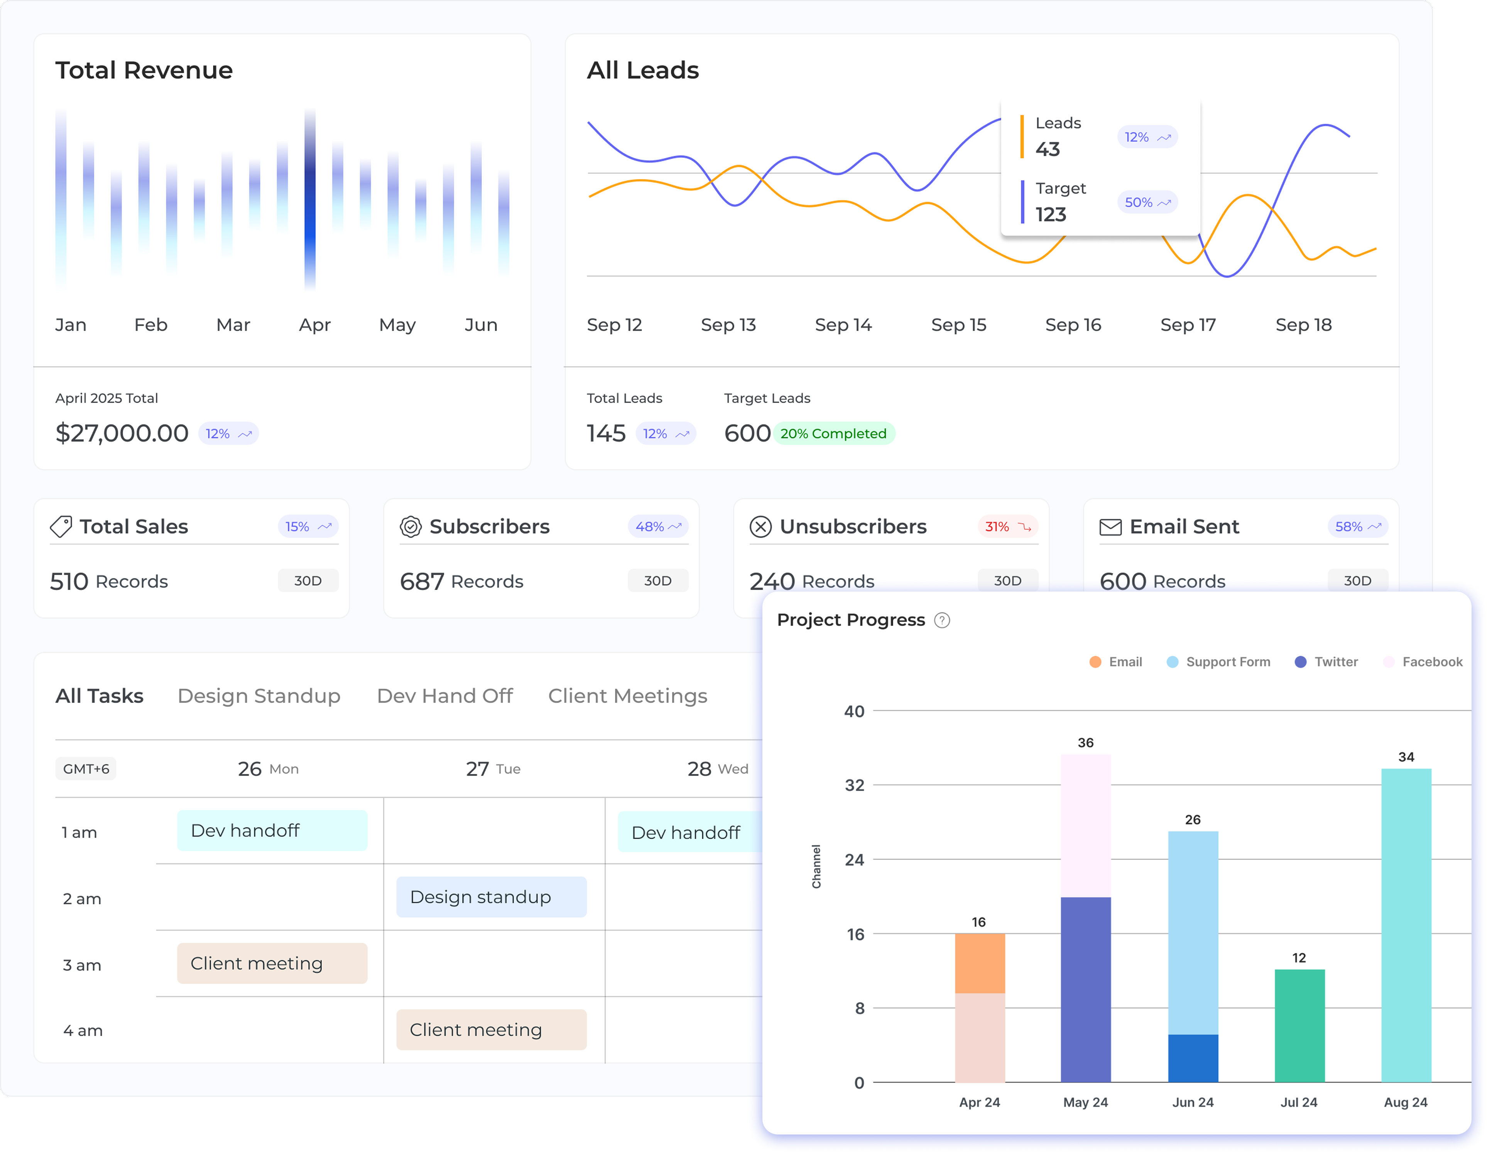
Task: Open the Client meeting event at 3 am Monday
Action: 271,963
